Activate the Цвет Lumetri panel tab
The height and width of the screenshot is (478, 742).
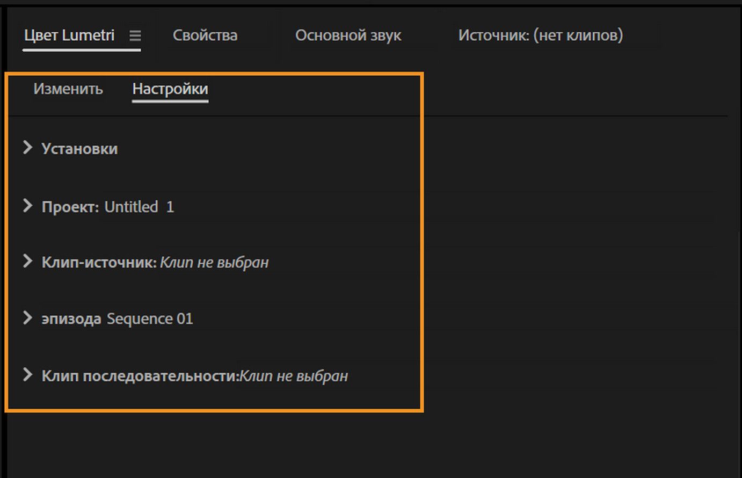69,36
